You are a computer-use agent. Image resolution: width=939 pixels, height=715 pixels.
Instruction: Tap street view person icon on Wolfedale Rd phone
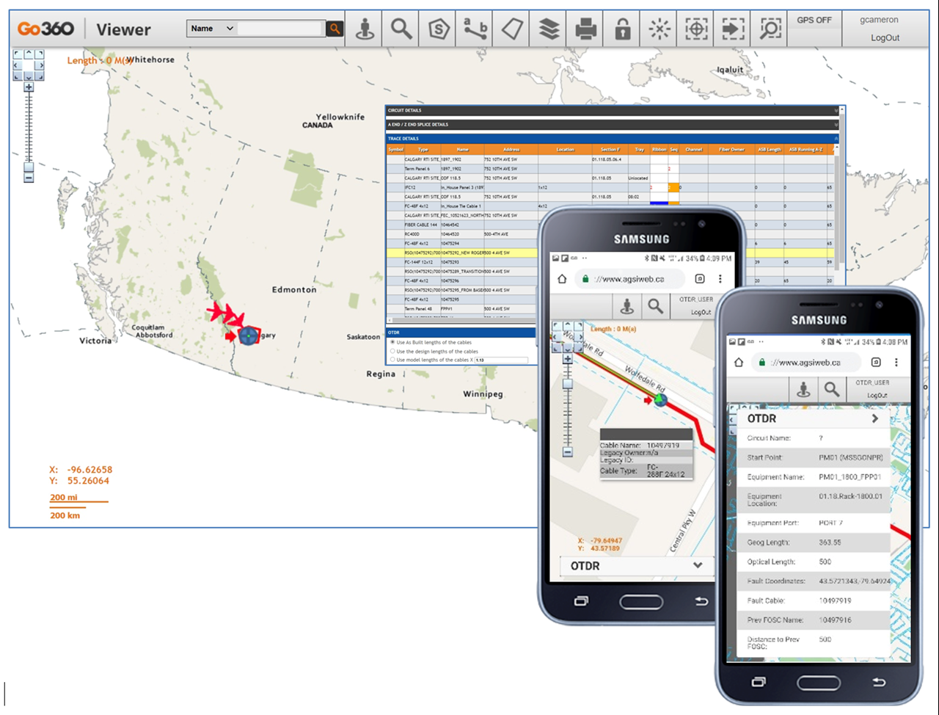(626, 306)
